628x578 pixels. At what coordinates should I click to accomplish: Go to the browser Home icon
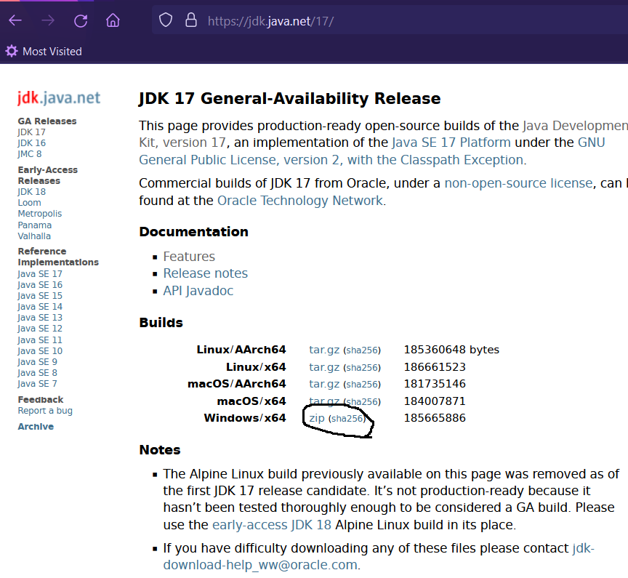(113, 20)
